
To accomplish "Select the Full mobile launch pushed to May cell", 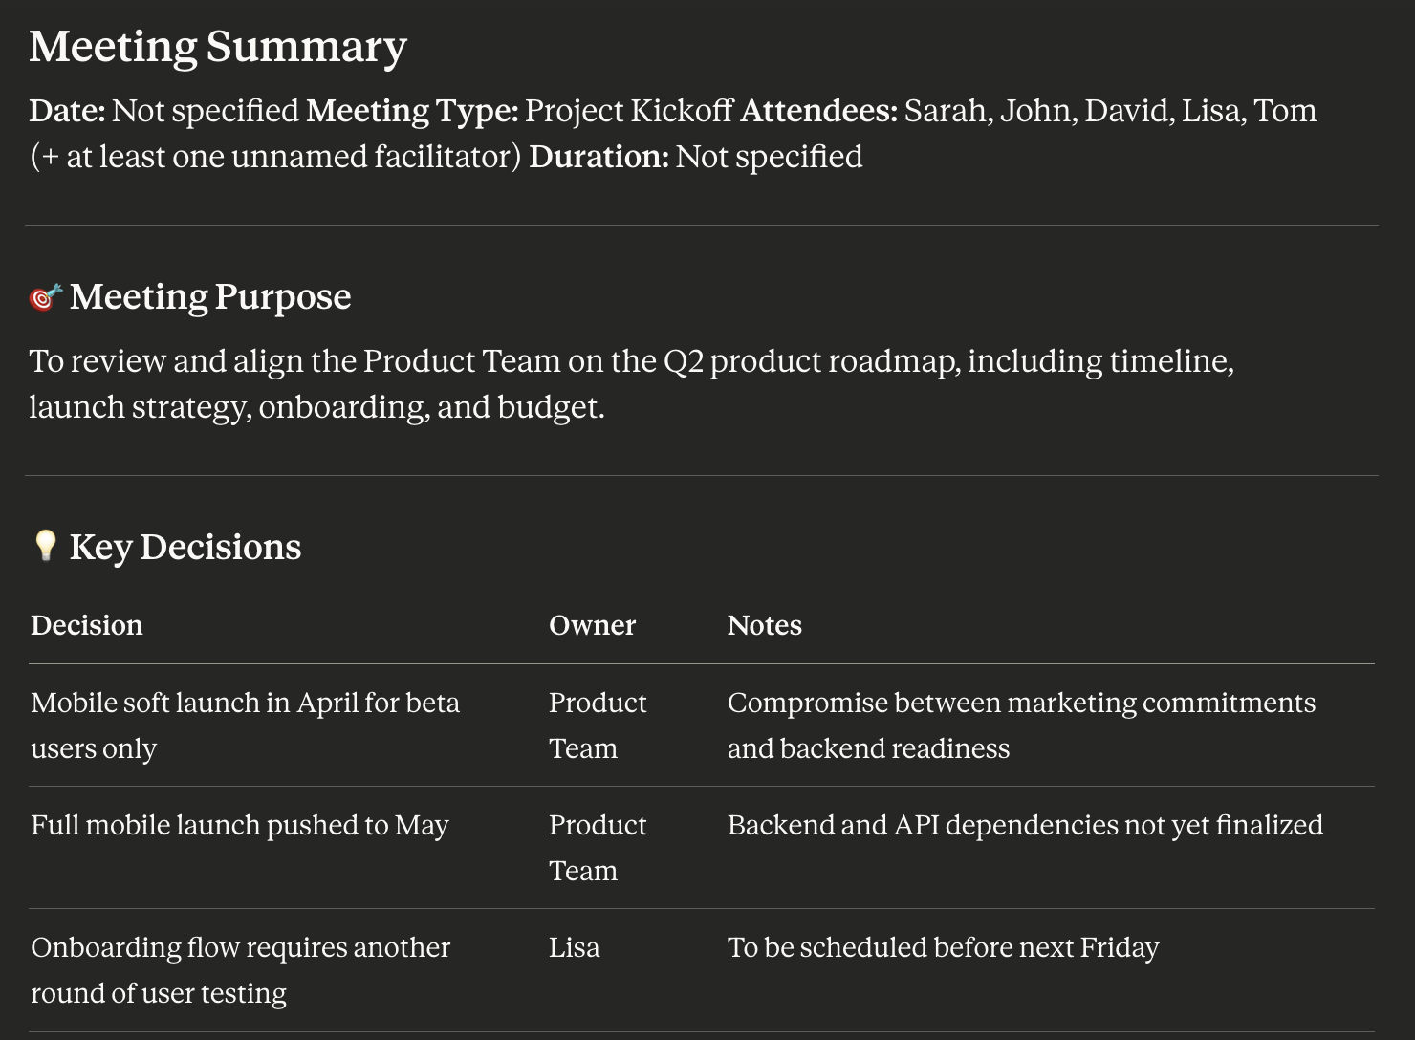I will tap(239, 825).
